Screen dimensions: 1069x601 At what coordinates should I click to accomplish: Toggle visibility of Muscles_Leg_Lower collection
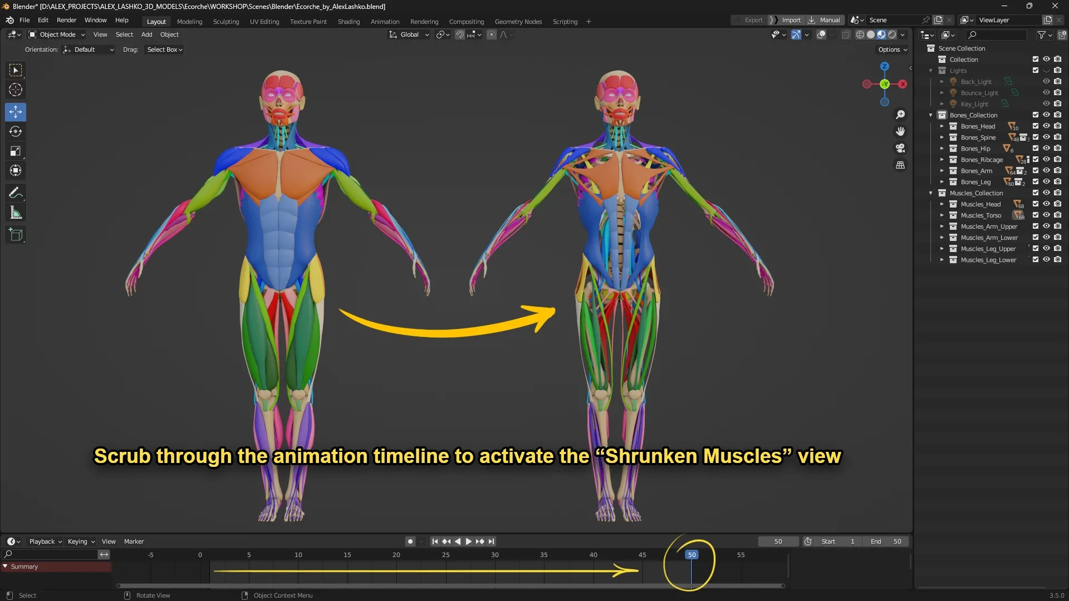pos(1046,260)
